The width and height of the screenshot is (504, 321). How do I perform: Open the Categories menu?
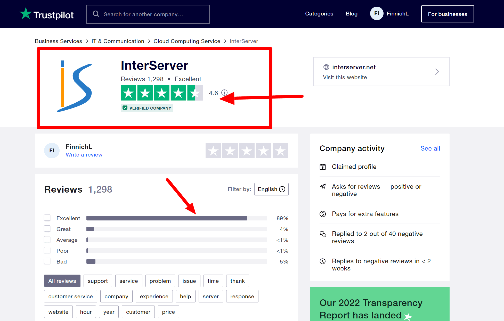coord(319,14)
